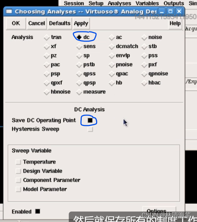Check the Component Parameter sweep box

[18, 180]
